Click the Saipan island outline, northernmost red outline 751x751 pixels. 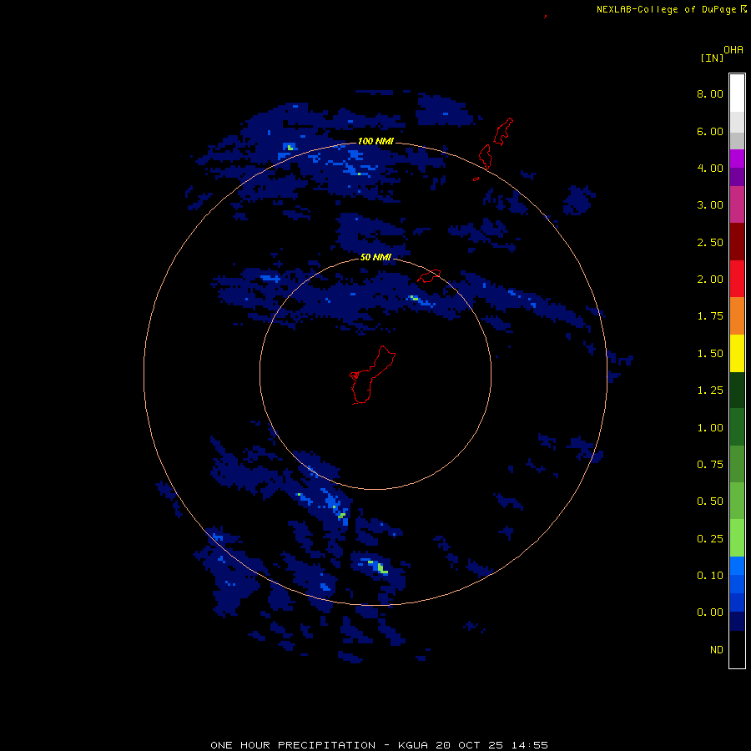click(503, 131)
